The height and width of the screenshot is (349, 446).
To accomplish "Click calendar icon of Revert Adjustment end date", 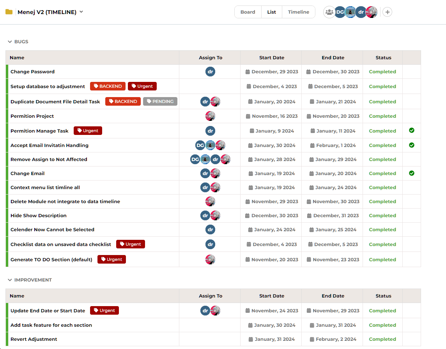I will pyautogui.click(x=312, y=339).
